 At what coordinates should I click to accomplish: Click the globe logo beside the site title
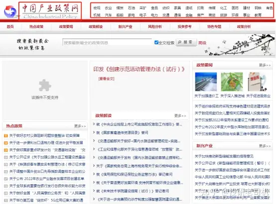10,11
